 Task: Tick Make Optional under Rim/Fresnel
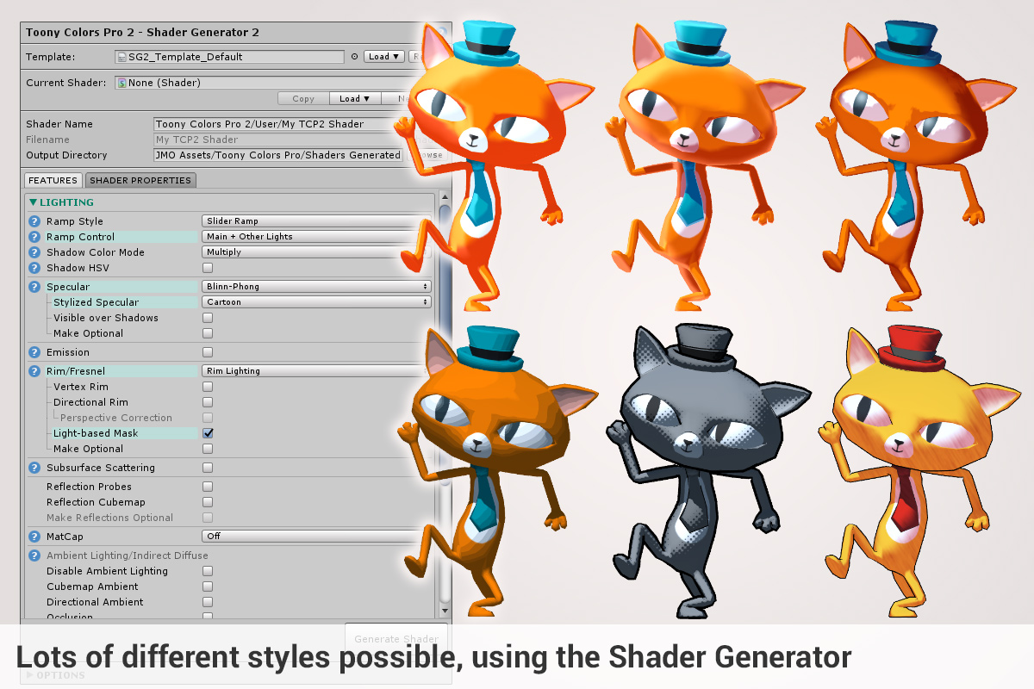coord(208,449)
